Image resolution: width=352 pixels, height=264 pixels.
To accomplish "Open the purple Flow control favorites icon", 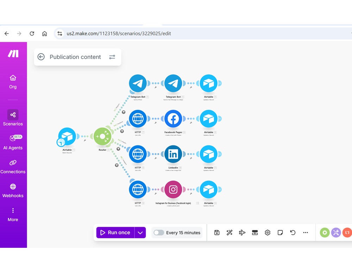I will pos(336,233).
